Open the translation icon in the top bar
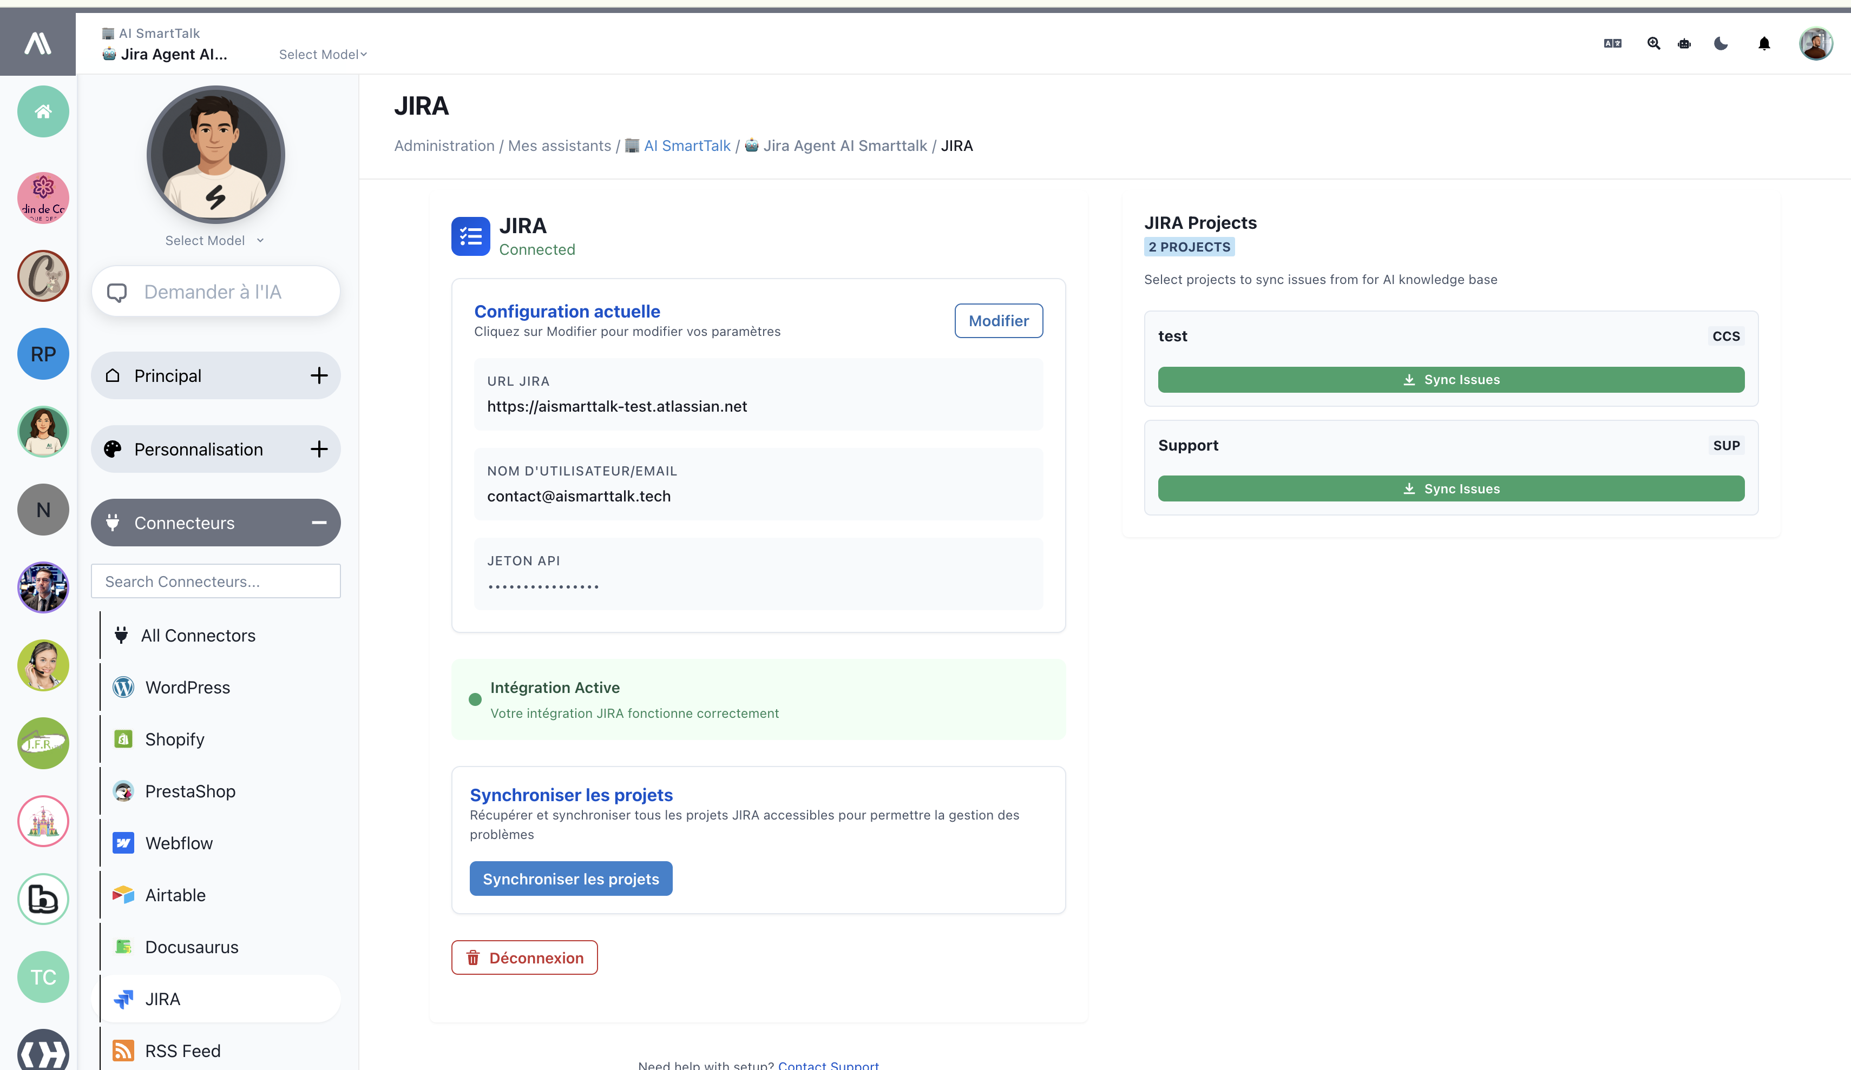This screenshot has height=1070, width=1851. [1612, 43]
